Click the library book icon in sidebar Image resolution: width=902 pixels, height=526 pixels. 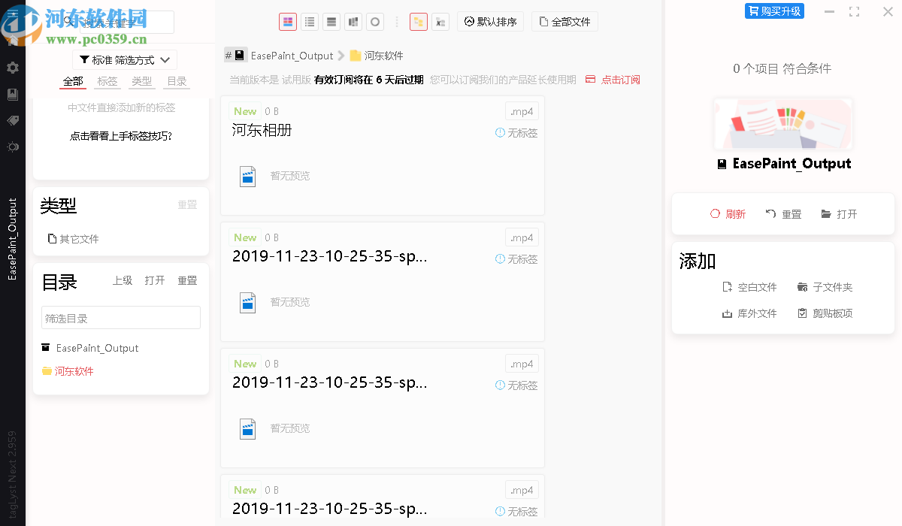(12, 94)
